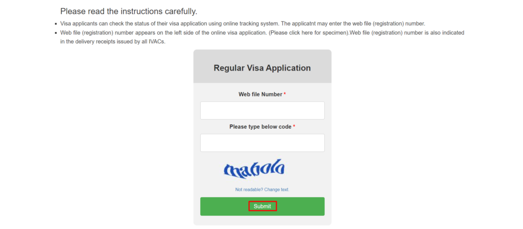Submit the Regular Visa Application form
Image resolution: width=523 pixels, height=229 pixels.
coord(262,207)
